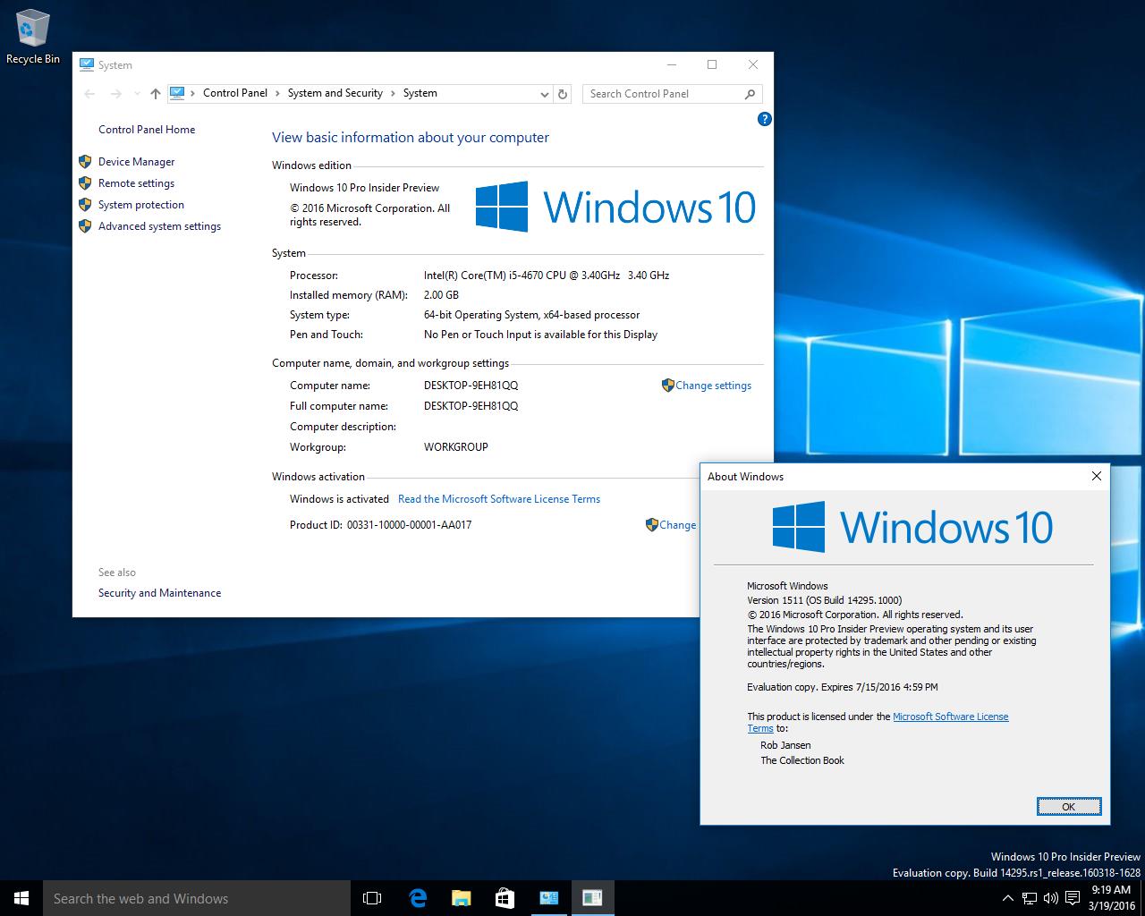Click the shield icon beside Change settings
The height and width of the screenshot is (916, 1145).
pos(668,386)
